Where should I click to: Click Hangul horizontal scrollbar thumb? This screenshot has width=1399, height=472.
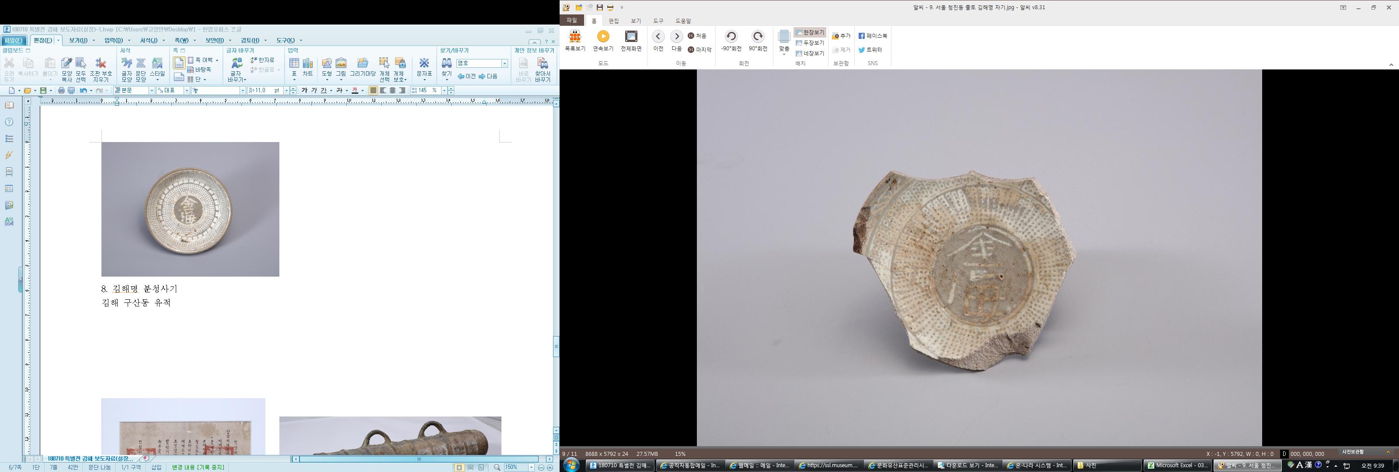419,459
